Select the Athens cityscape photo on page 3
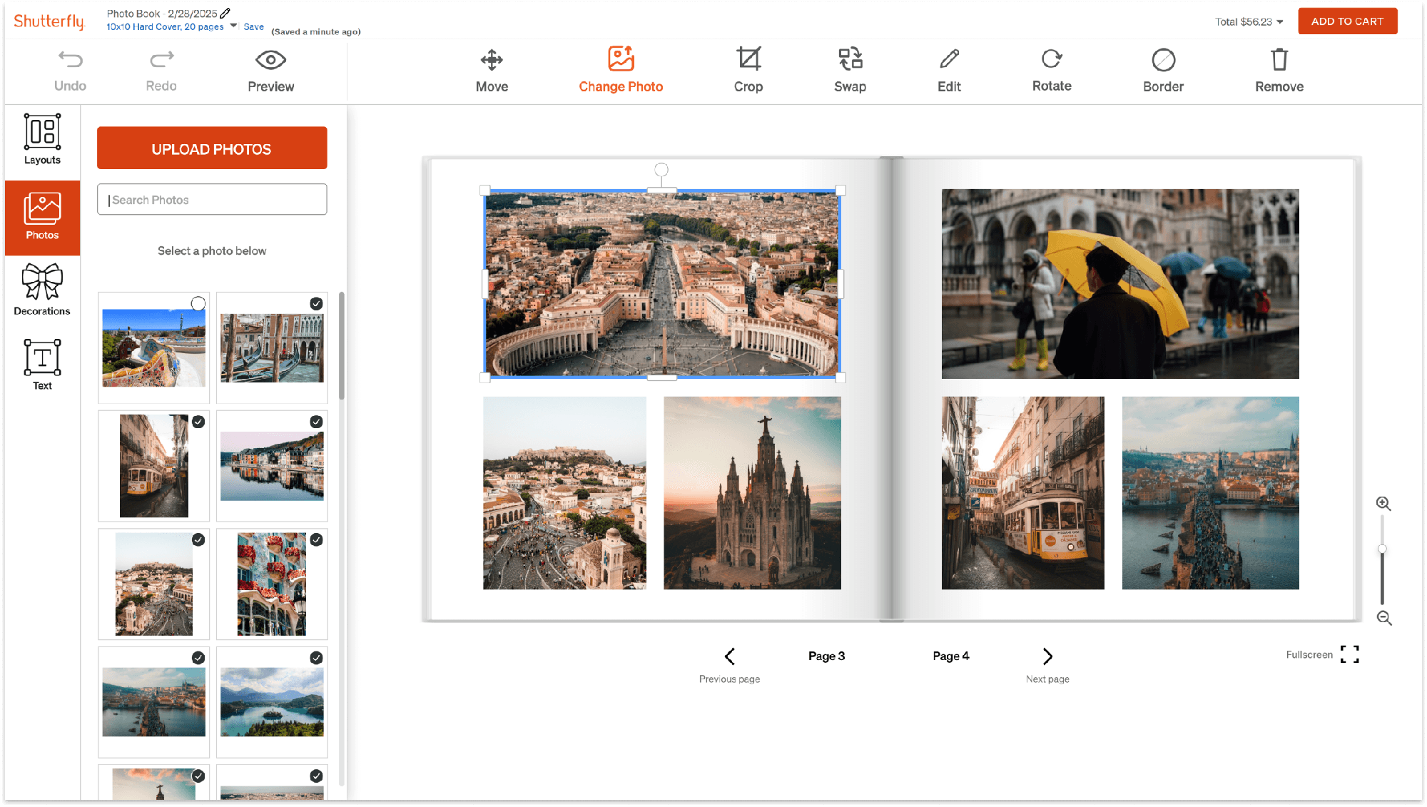Viewport: 1427px width, 807px height. [564, 493]
